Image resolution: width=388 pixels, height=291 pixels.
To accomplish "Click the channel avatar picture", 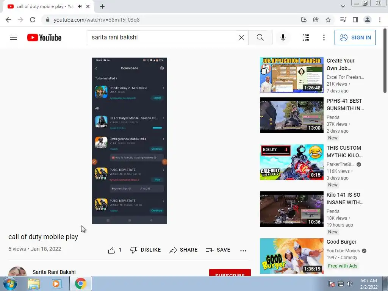I will [x=17, y=271].
